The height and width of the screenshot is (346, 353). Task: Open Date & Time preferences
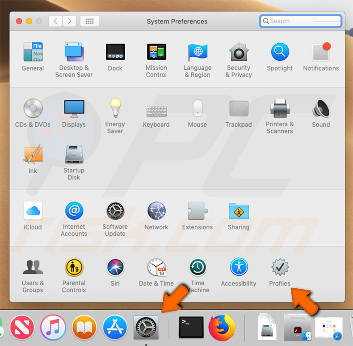[x=157, y=267]
